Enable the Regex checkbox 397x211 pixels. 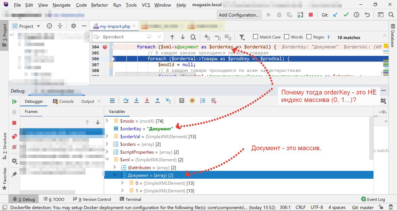coord(309,37)
